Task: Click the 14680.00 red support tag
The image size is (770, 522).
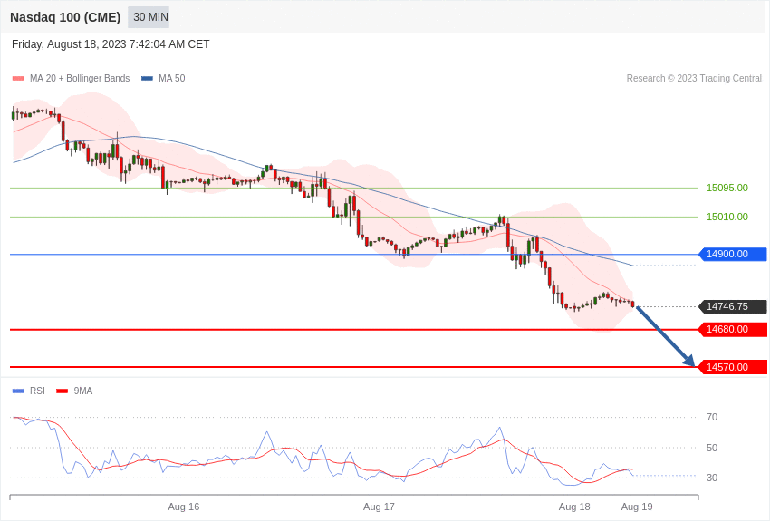Action: tap(733, 330)
